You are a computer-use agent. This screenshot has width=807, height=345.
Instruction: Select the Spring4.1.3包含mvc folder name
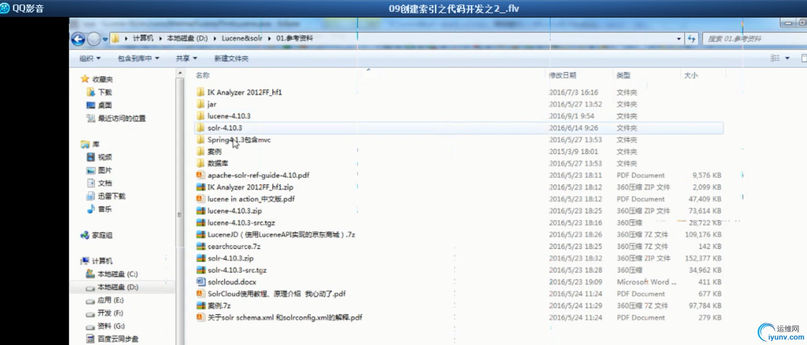(x=239, y=140)
